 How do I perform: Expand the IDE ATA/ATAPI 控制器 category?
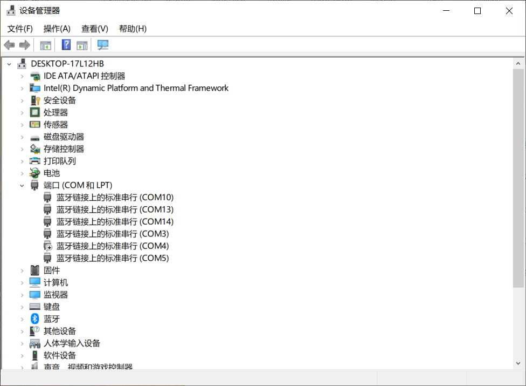tap(22, 76)
